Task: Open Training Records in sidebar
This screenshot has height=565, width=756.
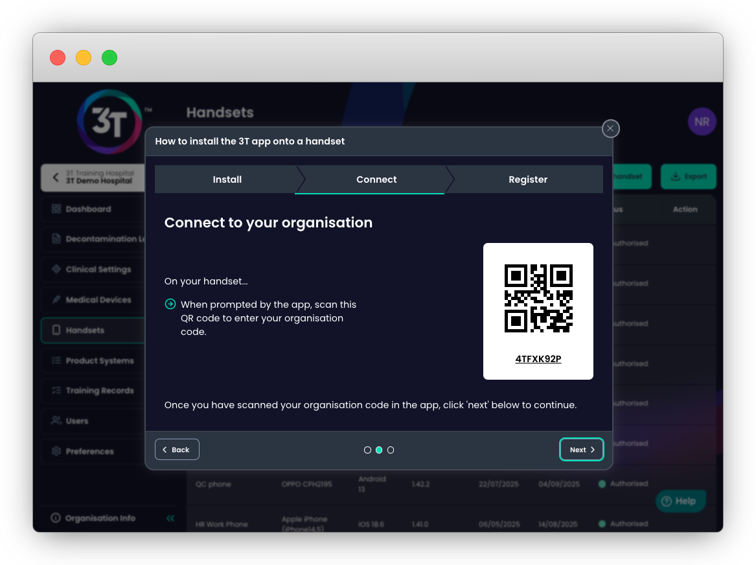Action: coord(93,391)
